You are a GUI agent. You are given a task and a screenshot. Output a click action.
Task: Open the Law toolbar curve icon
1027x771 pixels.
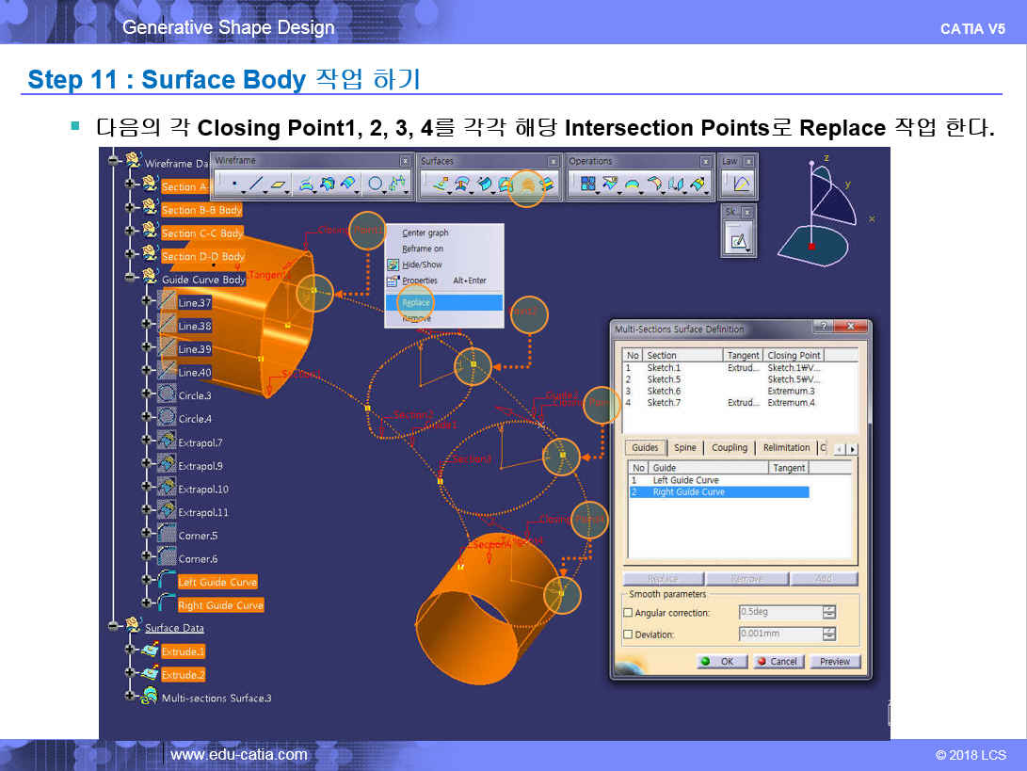coord(740,185)
